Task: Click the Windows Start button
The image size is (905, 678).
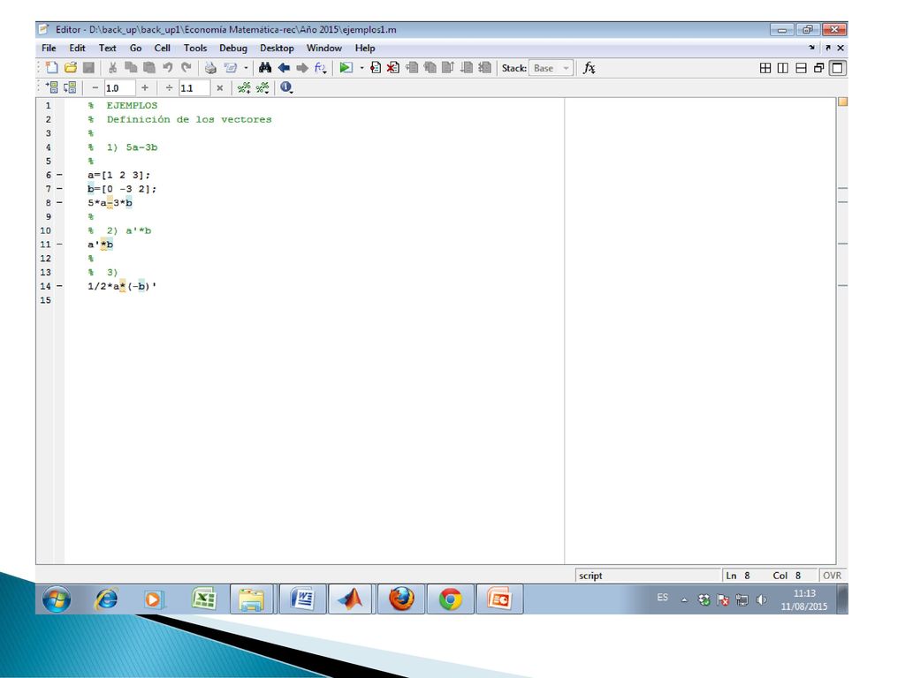Action: 57,599
